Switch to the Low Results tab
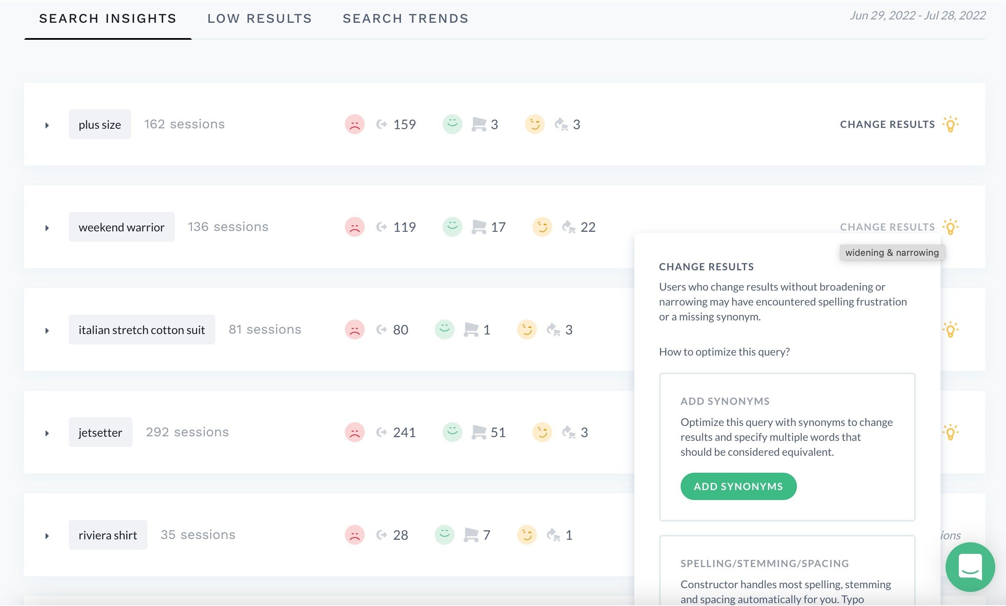This screenshot has height=606, width=1006. point(260,18)
